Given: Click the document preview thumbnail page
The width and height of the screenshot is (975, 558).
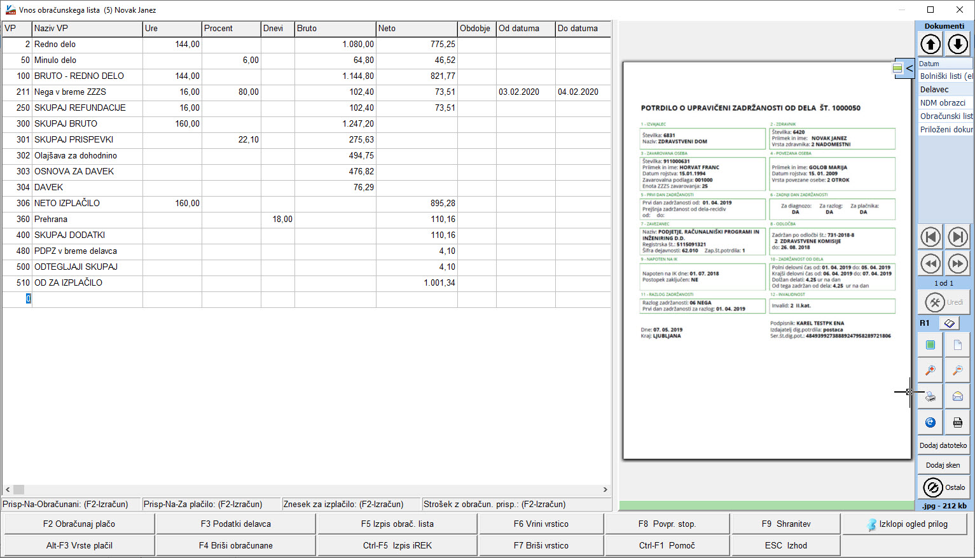Looking at the screenshot, I should click(x=767, y=260).
